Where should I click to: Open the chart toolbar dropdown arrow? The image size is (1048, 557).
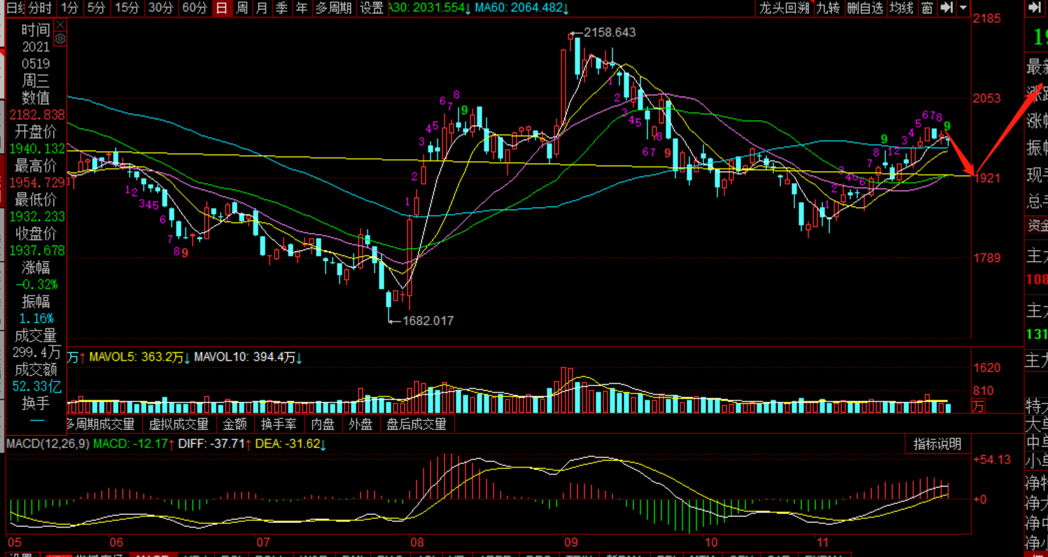(x=963, y=8)
